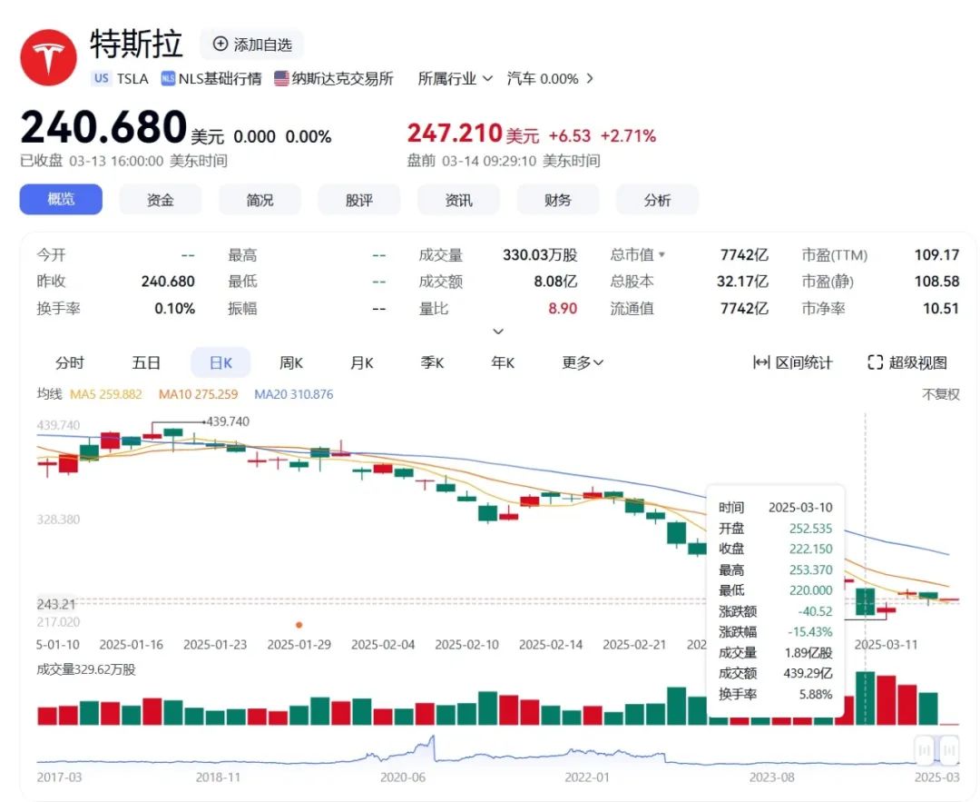Click the 区间统计 range measure icon
Image resolution: width=980 pixels, height=802 pixels.
point(761,362)
